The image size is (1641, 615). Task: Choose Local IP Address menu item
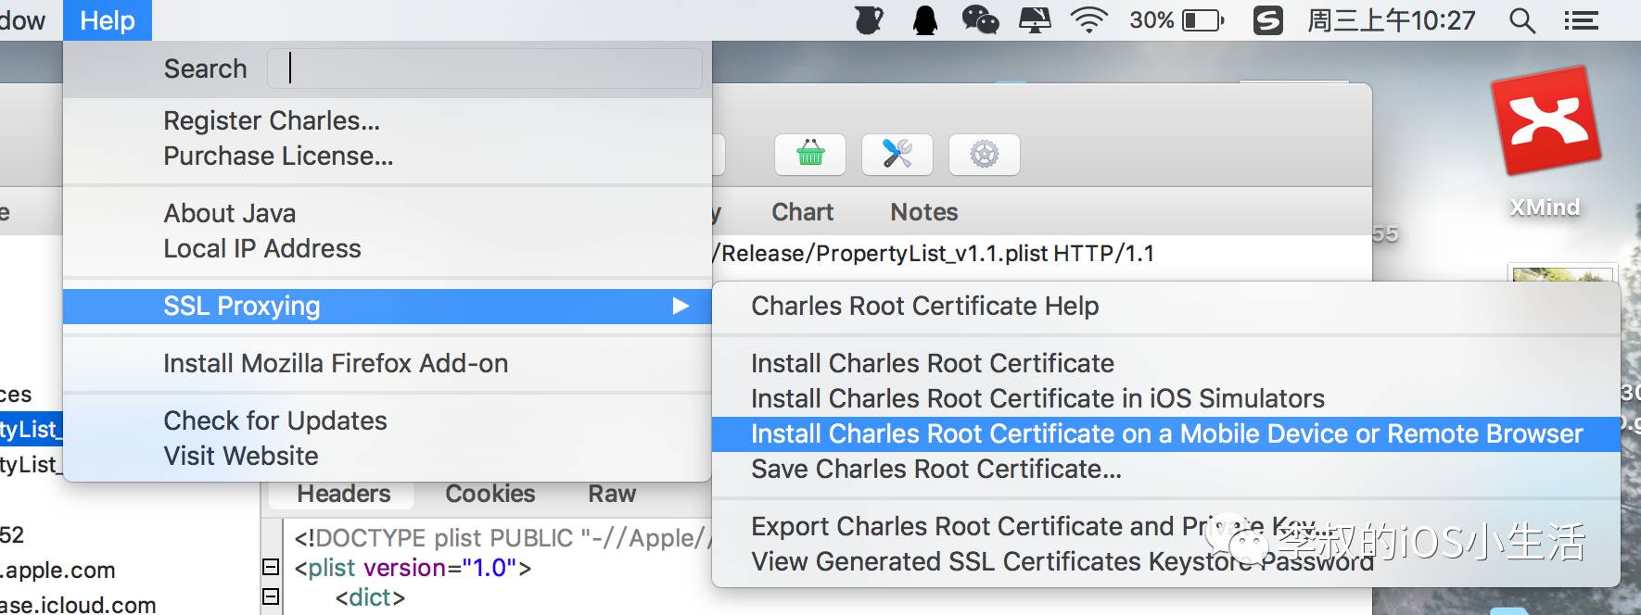pyautogui.click(x=262, y=248)
